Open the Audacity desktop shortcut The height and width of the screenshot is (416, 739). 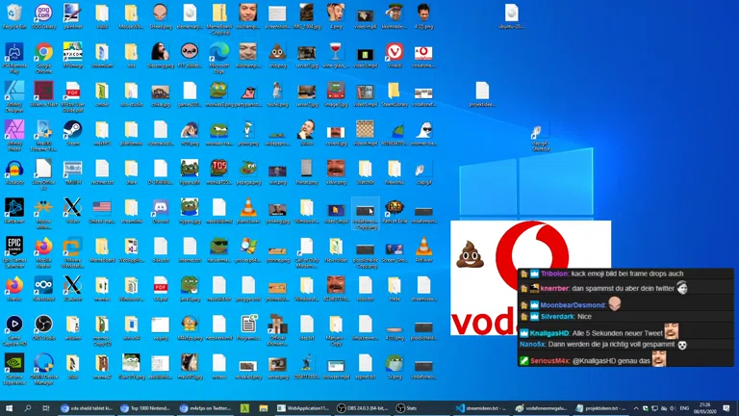(x=13, y=170)
